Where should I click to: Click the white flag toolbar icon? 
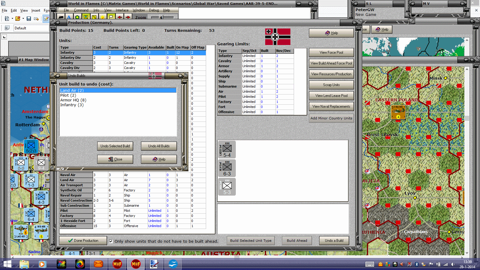coord(111,17)
